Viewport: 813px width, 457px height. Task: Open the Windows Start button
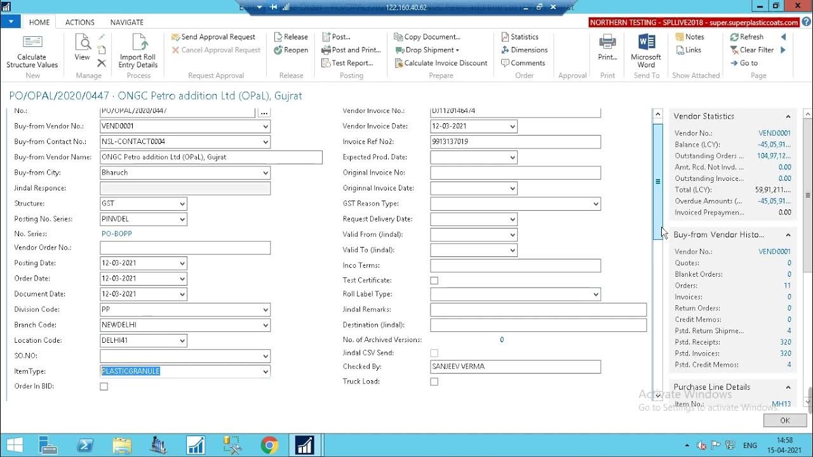[x=14, y=445]
